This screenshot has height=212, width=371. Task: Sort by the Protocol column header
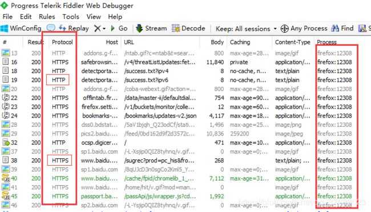pos(62,42)
